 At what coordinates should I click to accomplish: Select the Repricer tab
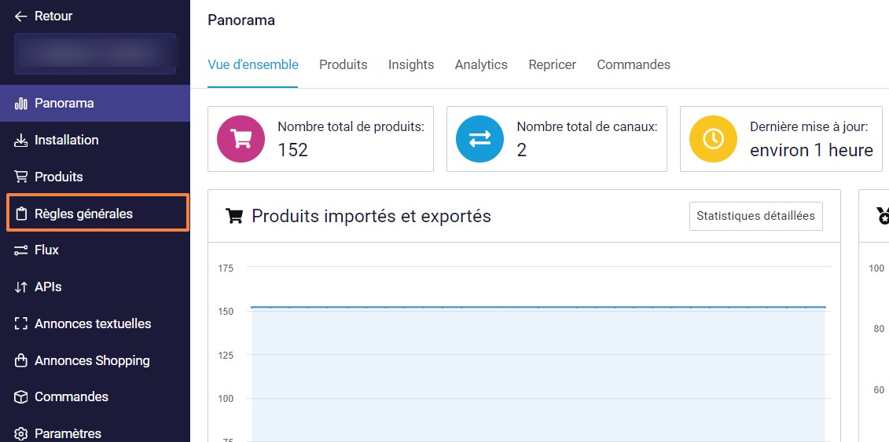(x=552, y=65)
